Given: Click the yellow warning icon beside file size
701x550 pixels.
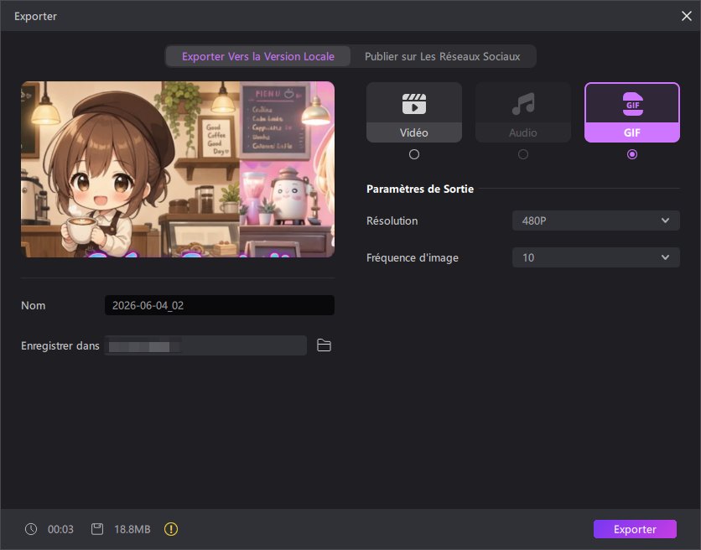Looking at the screenshot, I should point(171,529).
